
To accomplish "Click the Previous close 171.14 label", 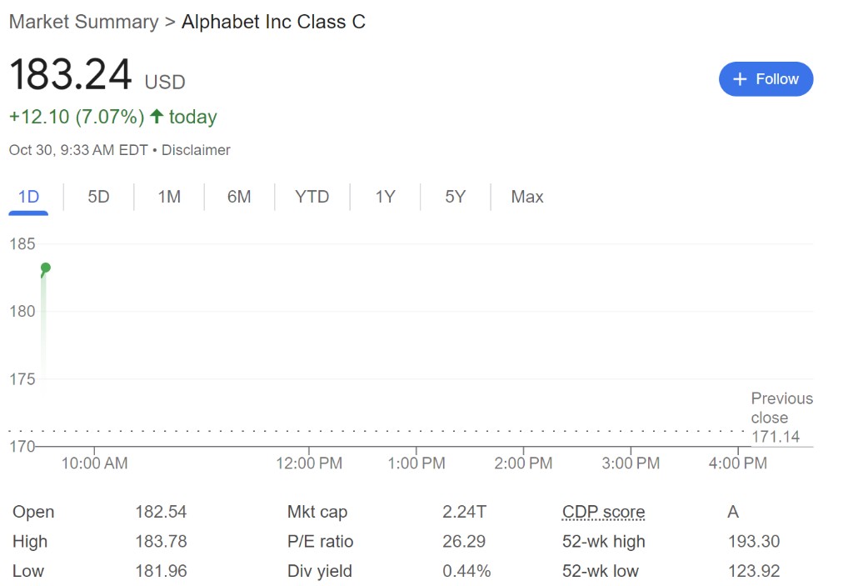I will (781, 418).
